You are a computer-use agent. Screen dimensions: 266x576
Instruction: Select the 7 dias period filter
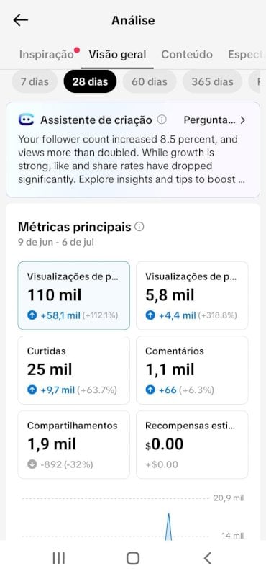point(35,81)
